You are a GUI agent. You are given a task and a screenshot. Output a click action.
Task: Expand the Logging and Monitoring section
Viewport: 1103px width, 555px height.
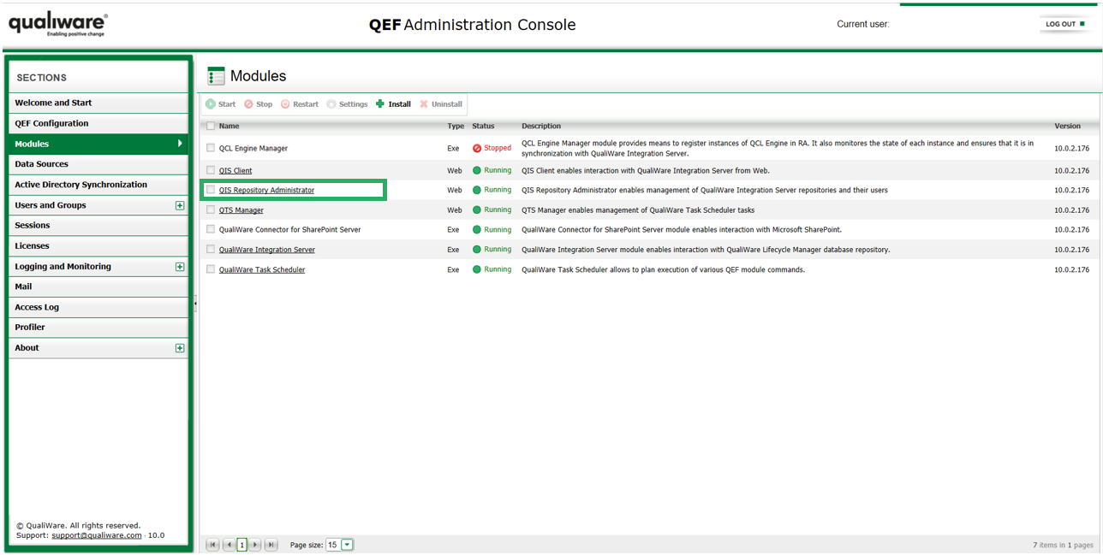(x=180, y=266)
